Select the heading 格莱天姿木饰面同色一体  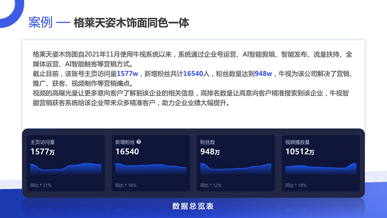pos(131,22)
